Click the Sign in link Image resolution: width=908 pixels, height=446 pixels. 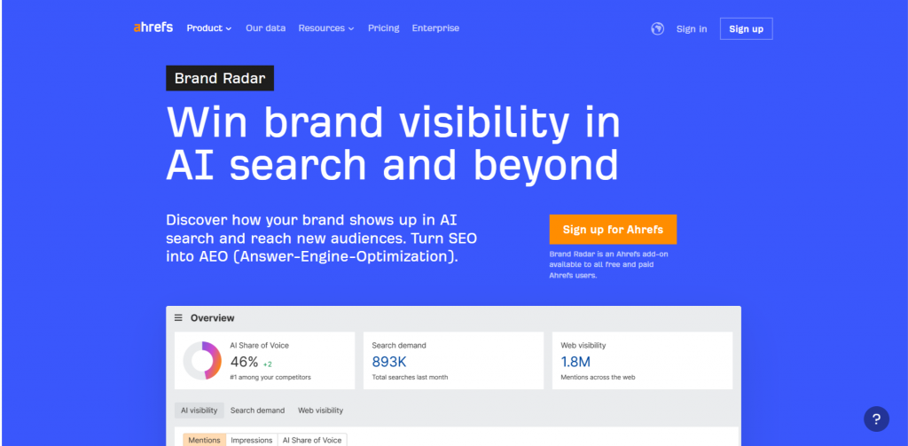(691, 29)
